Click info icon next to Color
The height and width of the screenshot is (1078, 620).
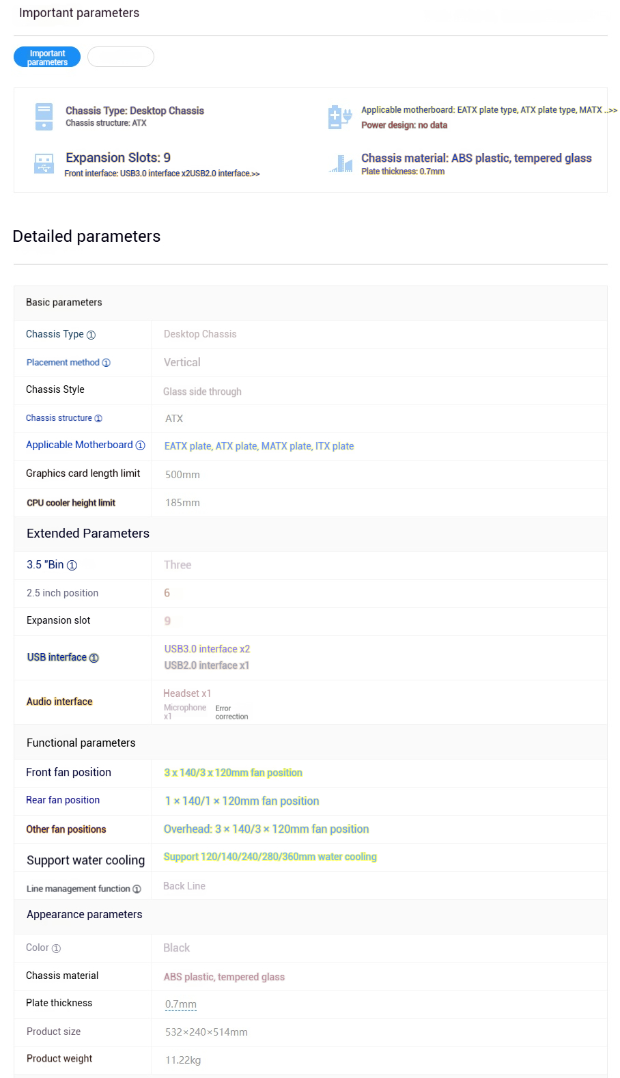pyautogui.click(x=56, y=948)
